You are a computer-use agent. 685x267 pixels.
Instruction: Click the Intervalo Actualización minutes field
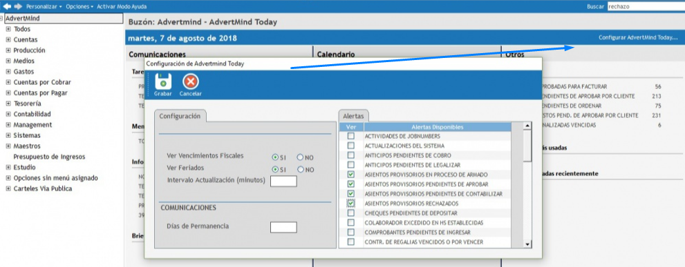pos(283,181)
